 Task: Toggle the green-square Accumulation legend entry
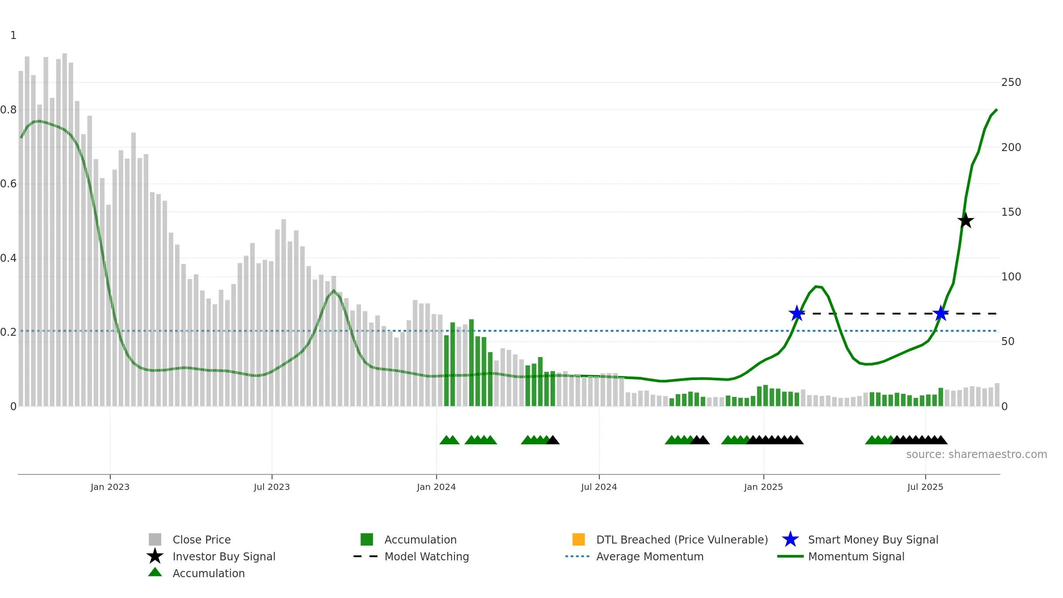tap(408, 540)
